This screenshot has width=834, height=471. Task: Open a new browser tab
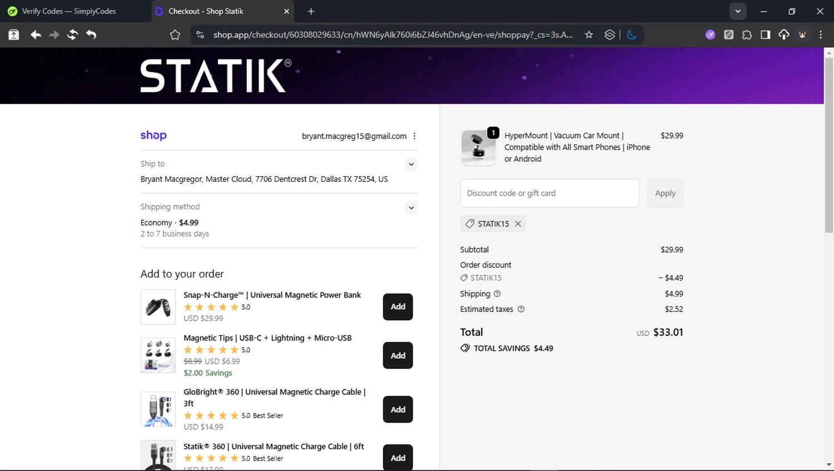(311, 11)
